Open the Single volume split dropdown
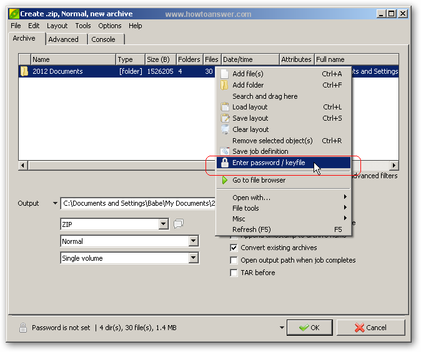Image resolution: width=421 pixels, height=352 pixels. [193, 258]
